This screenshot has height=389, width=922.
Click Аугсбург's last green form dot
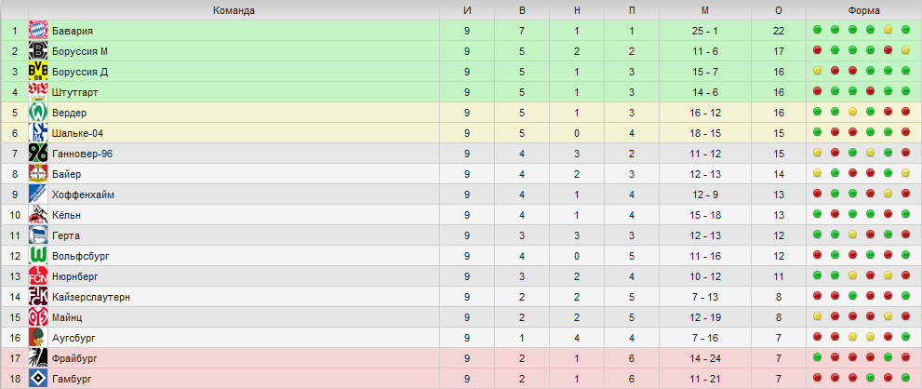coord(905,337)
